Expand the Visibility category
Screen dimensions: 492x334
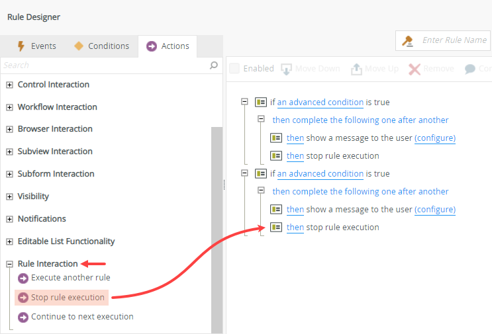coord(9,197)
